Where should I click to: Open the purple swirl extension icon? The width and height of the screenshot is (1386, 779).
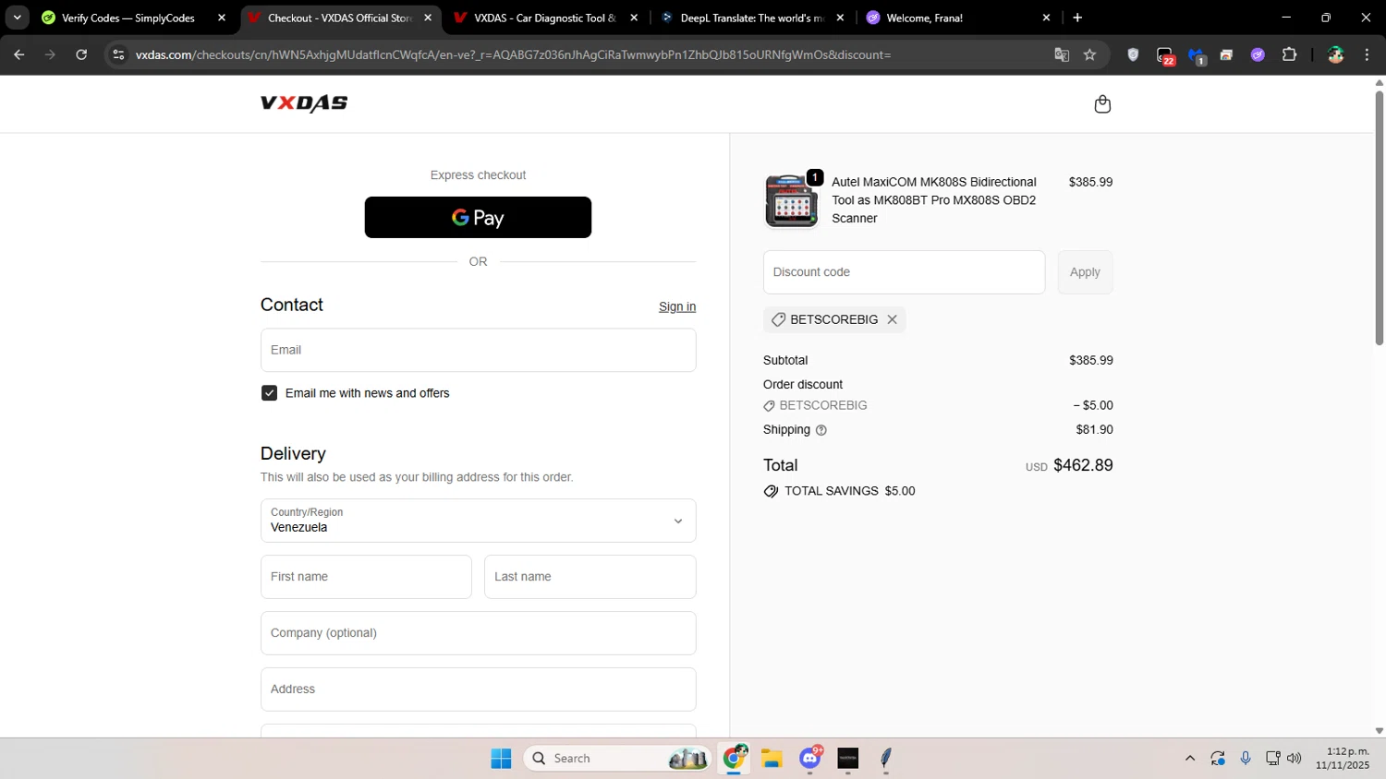(1258, 54)
